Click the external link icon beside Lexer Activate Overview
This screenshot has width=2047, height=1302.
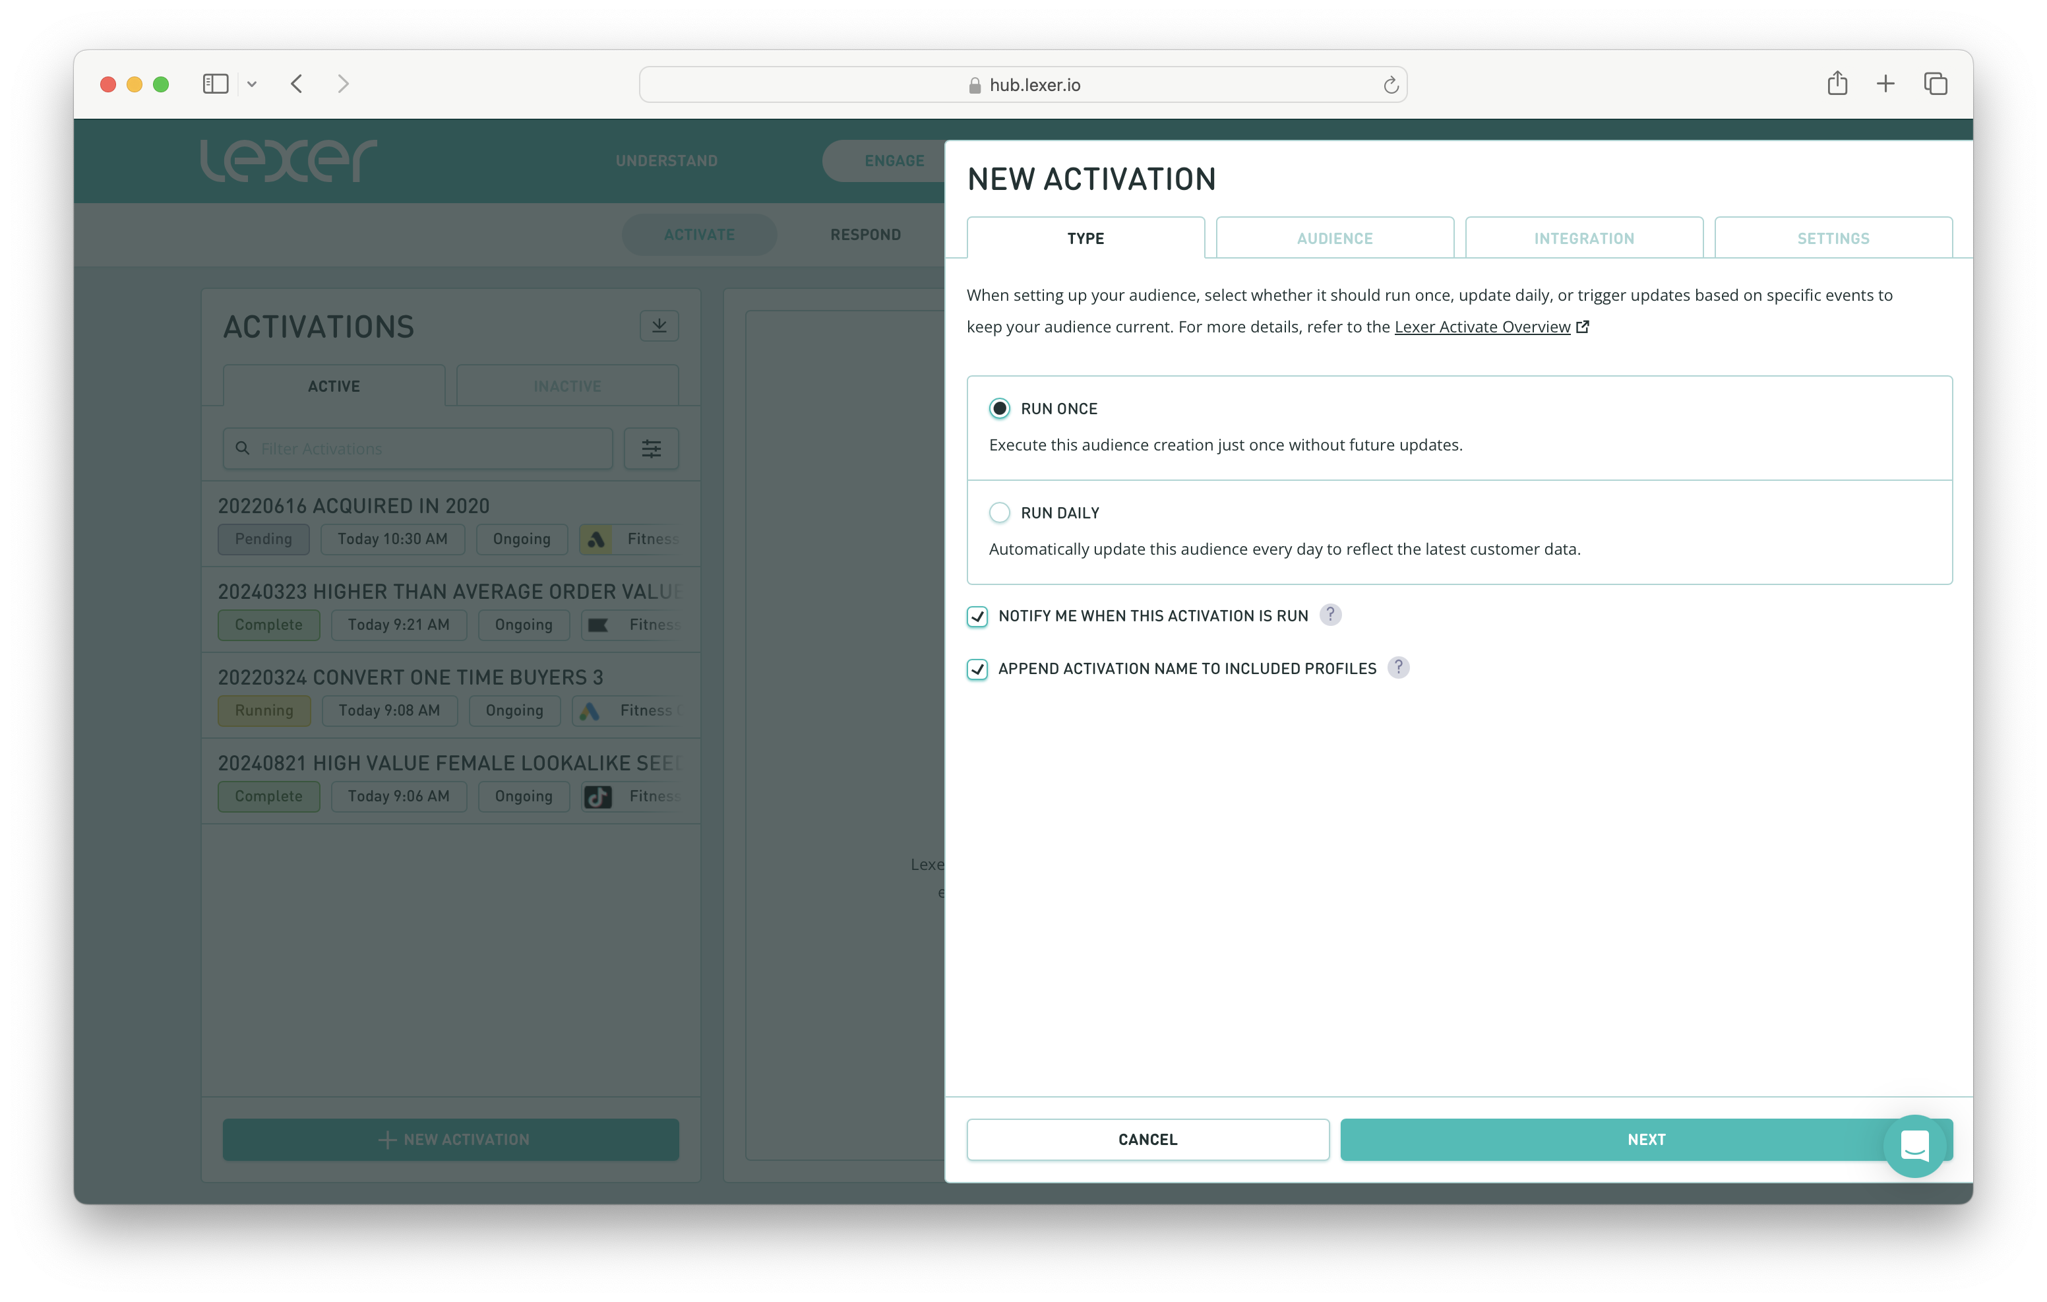[x=1583, y=326]
